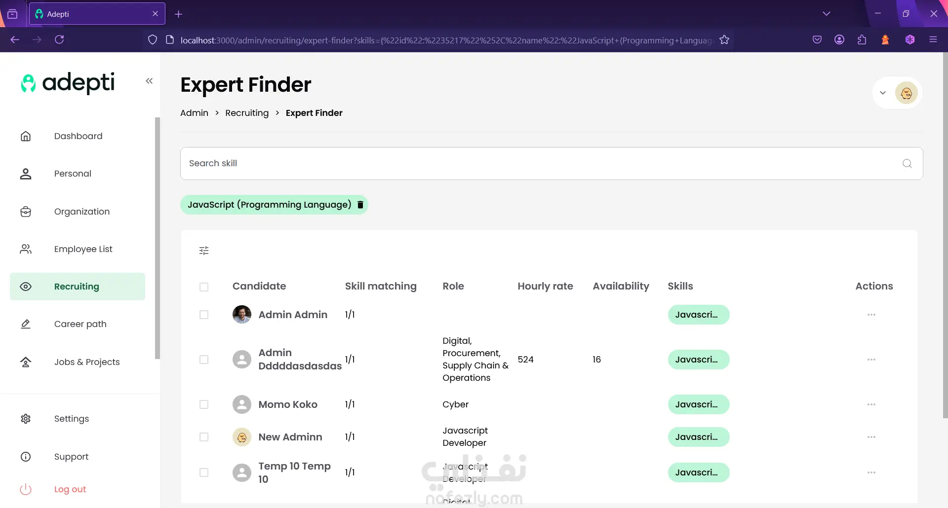This screenshot has width=948, height=508.
Task: Click the Recruiting eye icon
Action: [x=26, y=287]
